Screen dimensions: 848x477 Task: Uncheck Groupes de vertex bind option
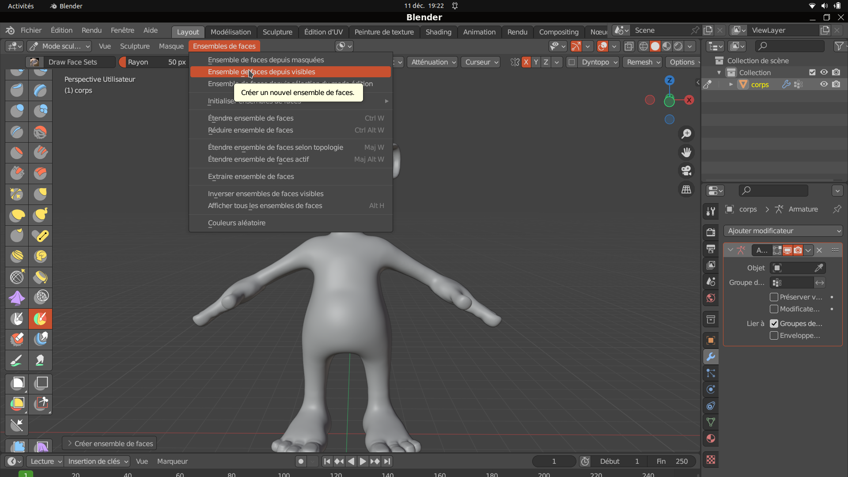[774, 324]
